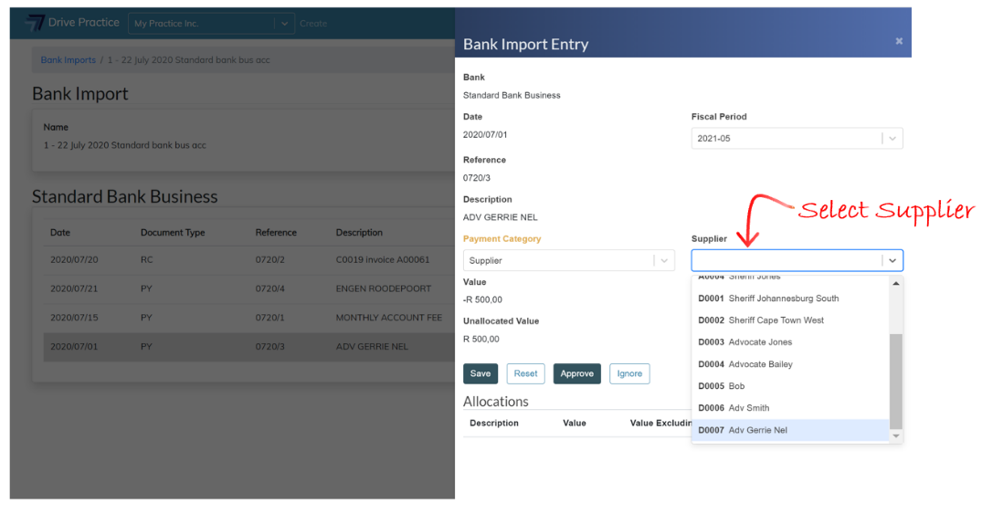This screenshot has height=514, width=1003.
Task: Click the Document Type column header
Action: 173,233
